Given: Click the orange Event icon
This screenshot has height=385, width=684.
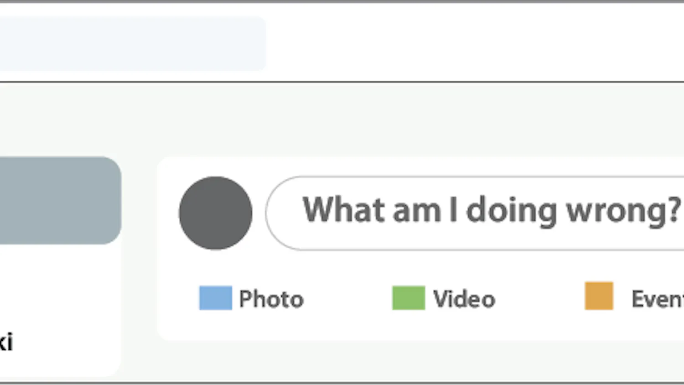Looking at the screenshot, I should [599, 296].
